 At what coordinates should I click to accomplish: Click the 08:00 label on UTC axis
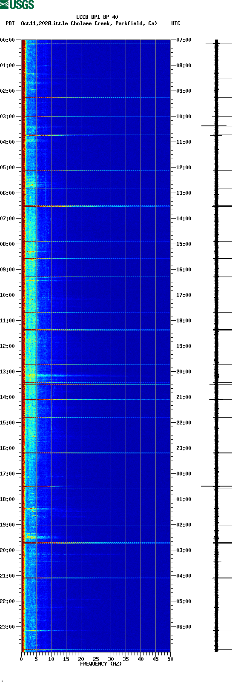(x=184, y=65)
